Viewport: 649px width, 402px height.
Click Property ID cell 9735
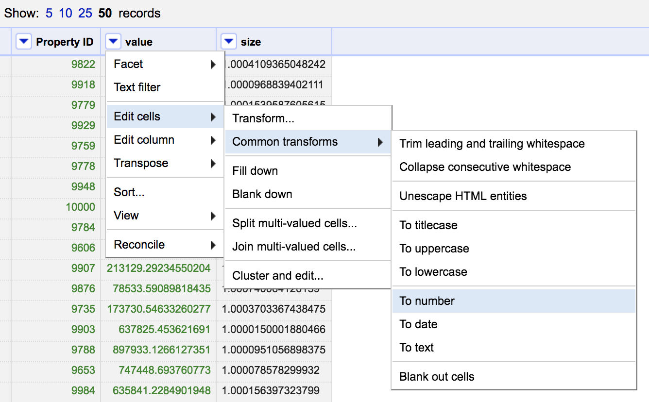[x=83, y=309]
